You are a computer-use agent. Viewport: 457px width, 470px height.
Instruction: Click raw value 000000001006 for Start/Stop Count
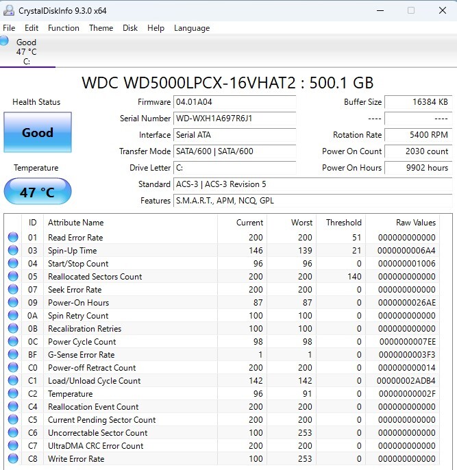point(406,264)
